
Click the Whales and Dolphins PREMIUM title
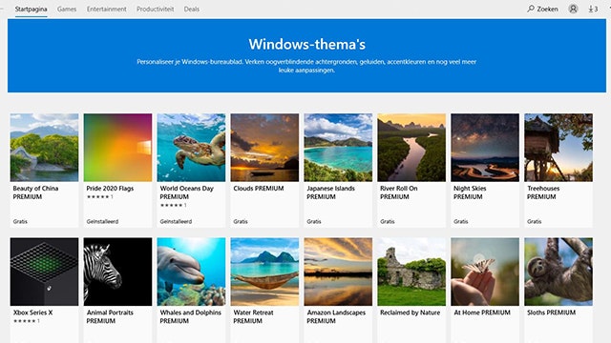[191, 316]
